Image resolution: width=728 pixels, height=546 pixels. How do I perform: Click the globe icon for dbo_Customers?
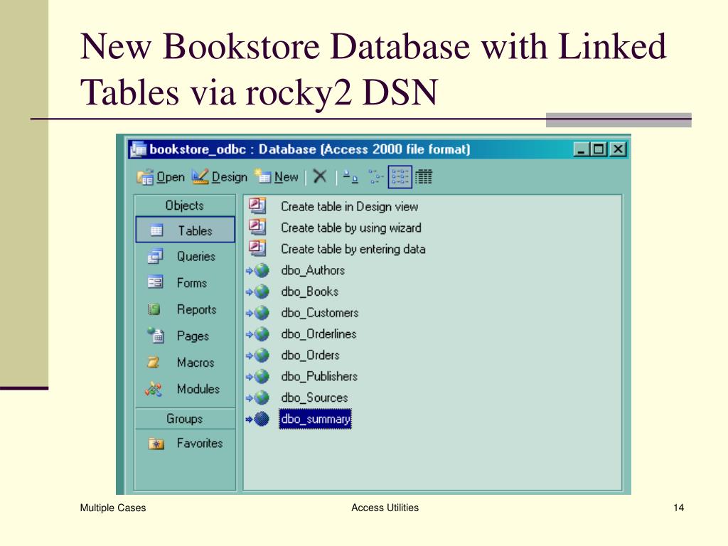tap(262, 313)
